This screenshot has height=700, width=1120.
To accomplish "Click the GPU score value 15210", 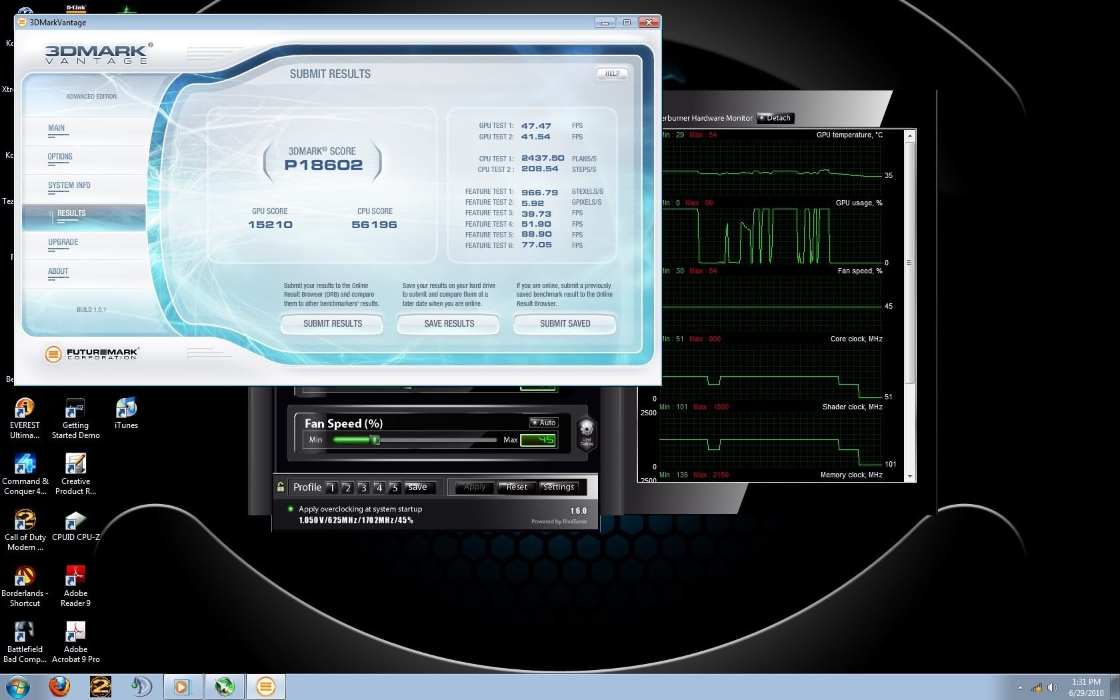I will pos(270,225).
